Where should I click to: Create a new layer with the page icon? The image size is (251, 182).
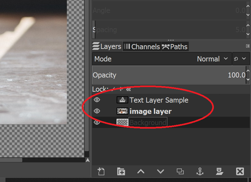coord(101,171)
